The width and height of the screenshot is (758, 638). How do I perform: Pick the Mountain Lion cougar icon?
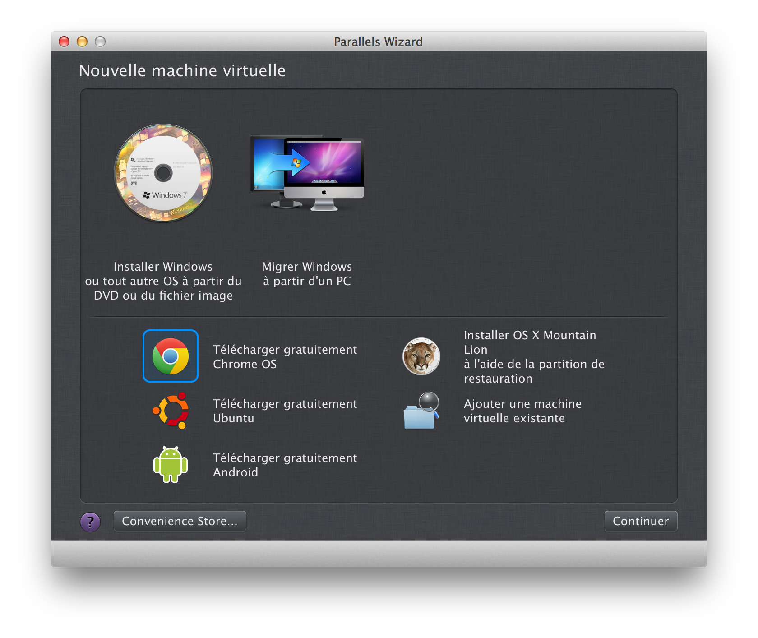click(x=421, y=356)
